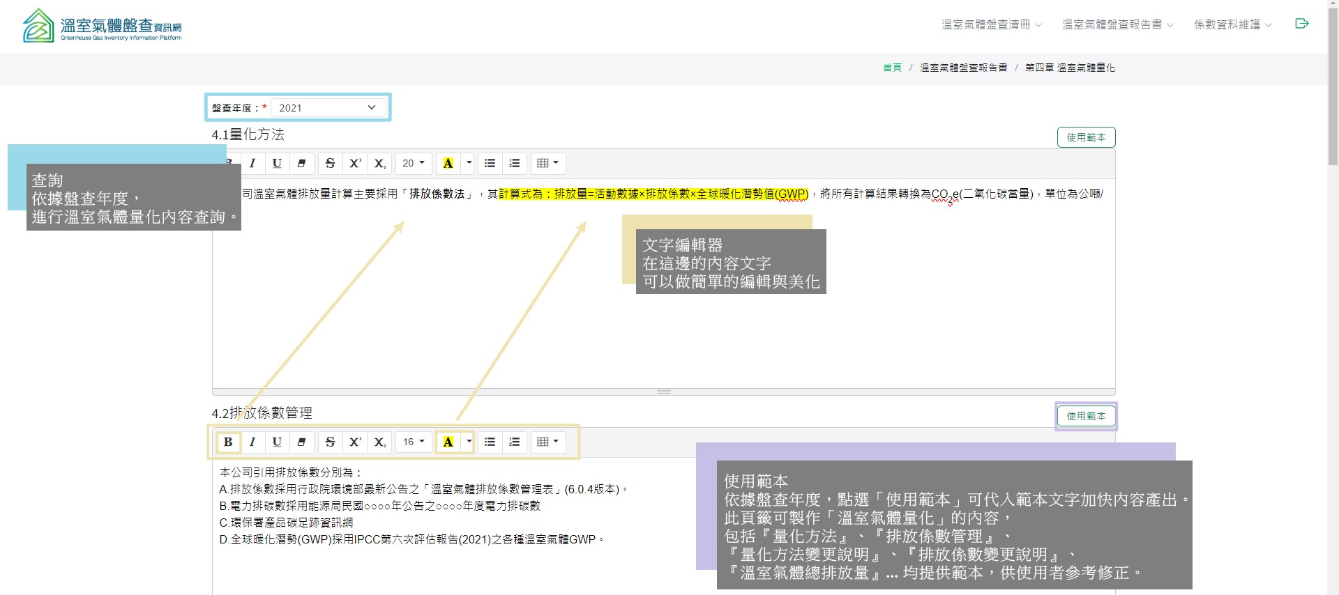Open the 盤查年度 2021 year dropdown
The image size is (1339, 595).
[x=327, y=107]
